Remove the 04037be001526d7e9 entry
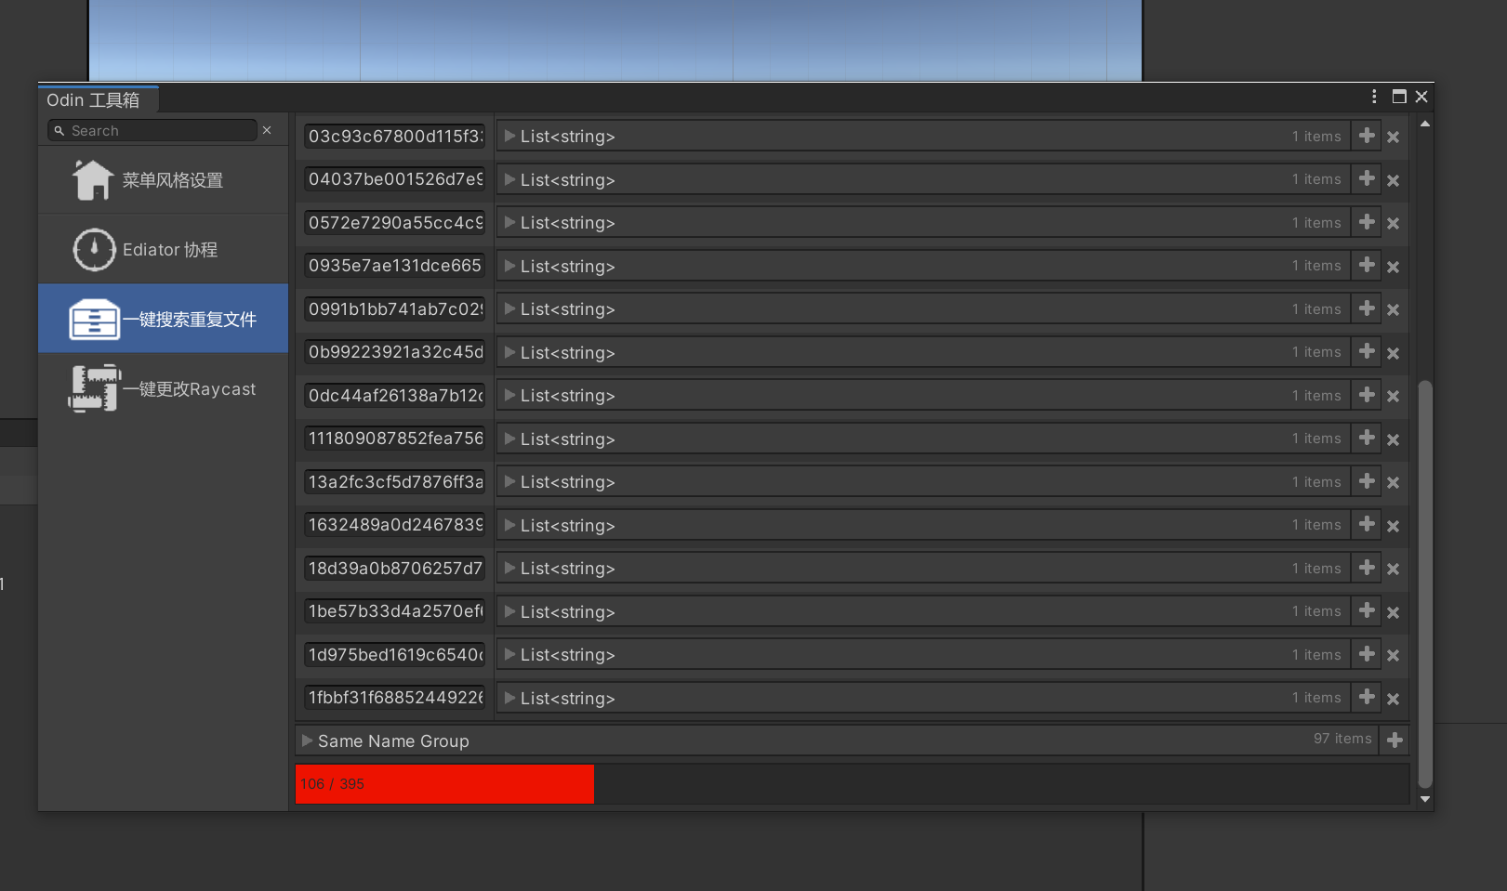The image size is (1507, 891). [x=1393, y=180]
